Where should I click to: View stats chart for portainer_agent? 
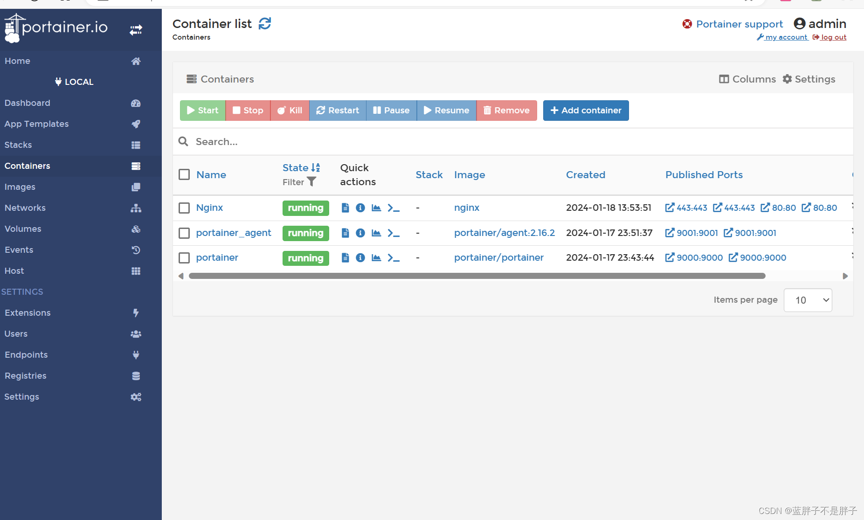pyautogui.click(x=376, y=233)
